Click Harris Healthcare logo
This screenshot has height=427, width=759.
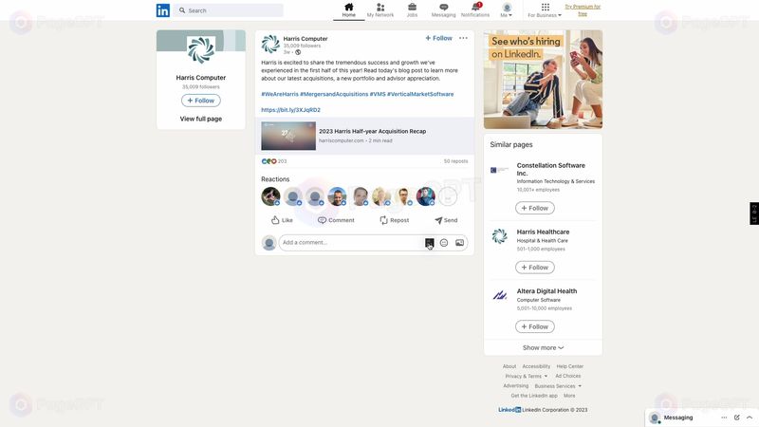[500, 236]
